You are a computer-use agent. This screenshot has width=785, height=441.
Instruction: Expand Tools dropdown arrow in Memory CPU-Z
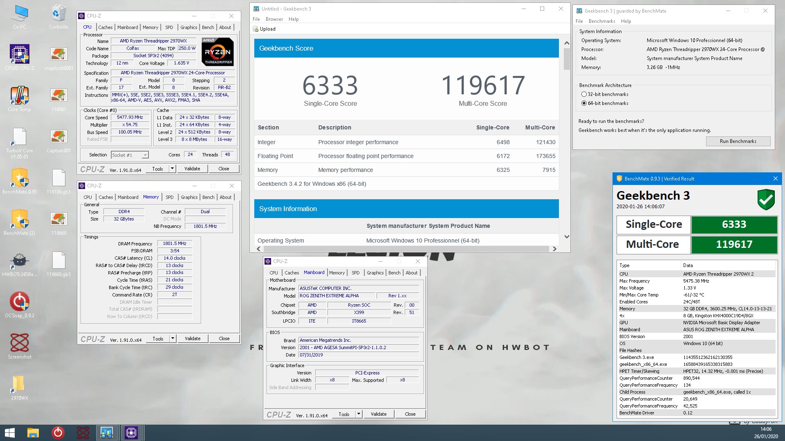173,339
